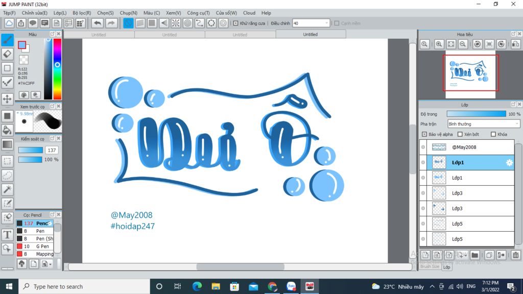Click the brush size 137 input field

pos(52,151)
